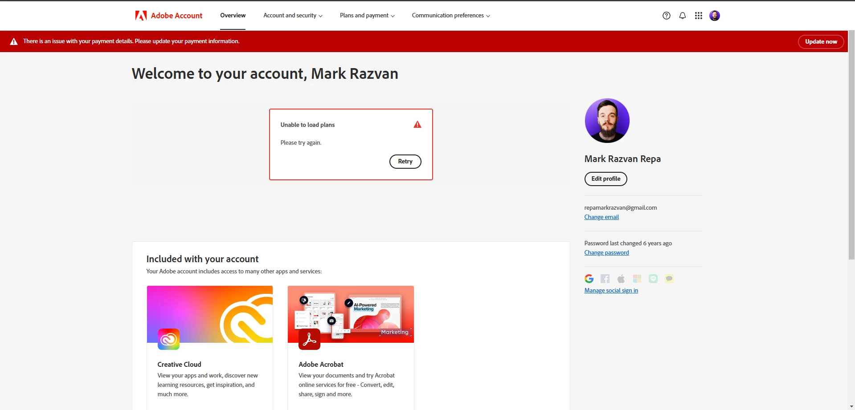The image size is (855, 410).
Task: Open the apps grid launcher
Action: coord(699,16)
